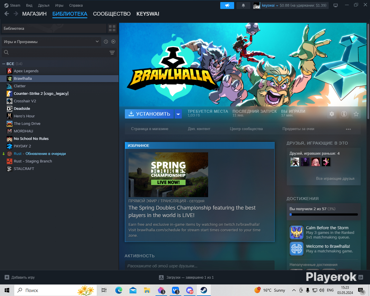Select Rust - Staging Branch
This screenshot has height=296, width=370.
pos(59,161)
